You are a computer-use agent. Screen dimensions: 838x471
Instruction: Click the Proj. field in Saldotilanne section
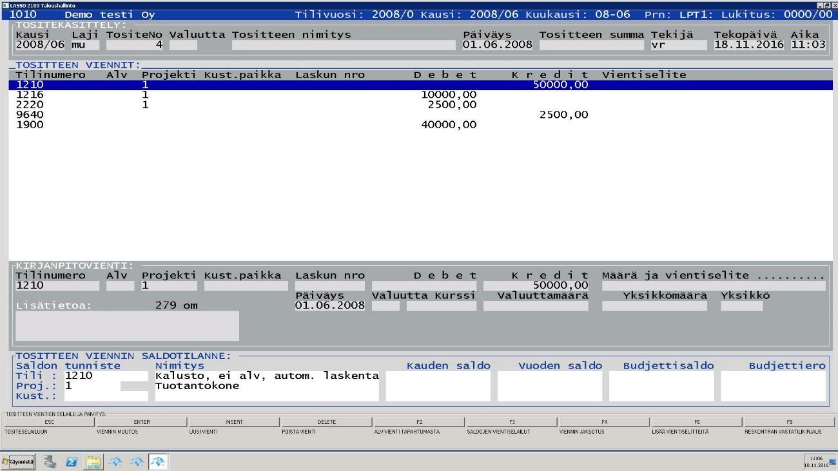(92, 386)
